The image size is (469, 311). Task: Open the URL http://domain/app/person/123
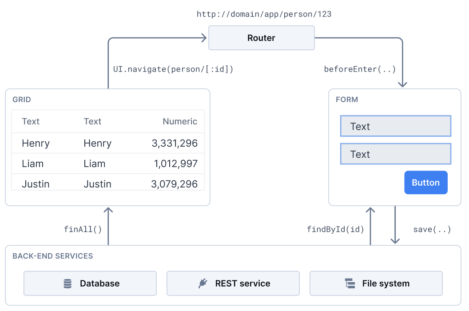pos(263,14)
